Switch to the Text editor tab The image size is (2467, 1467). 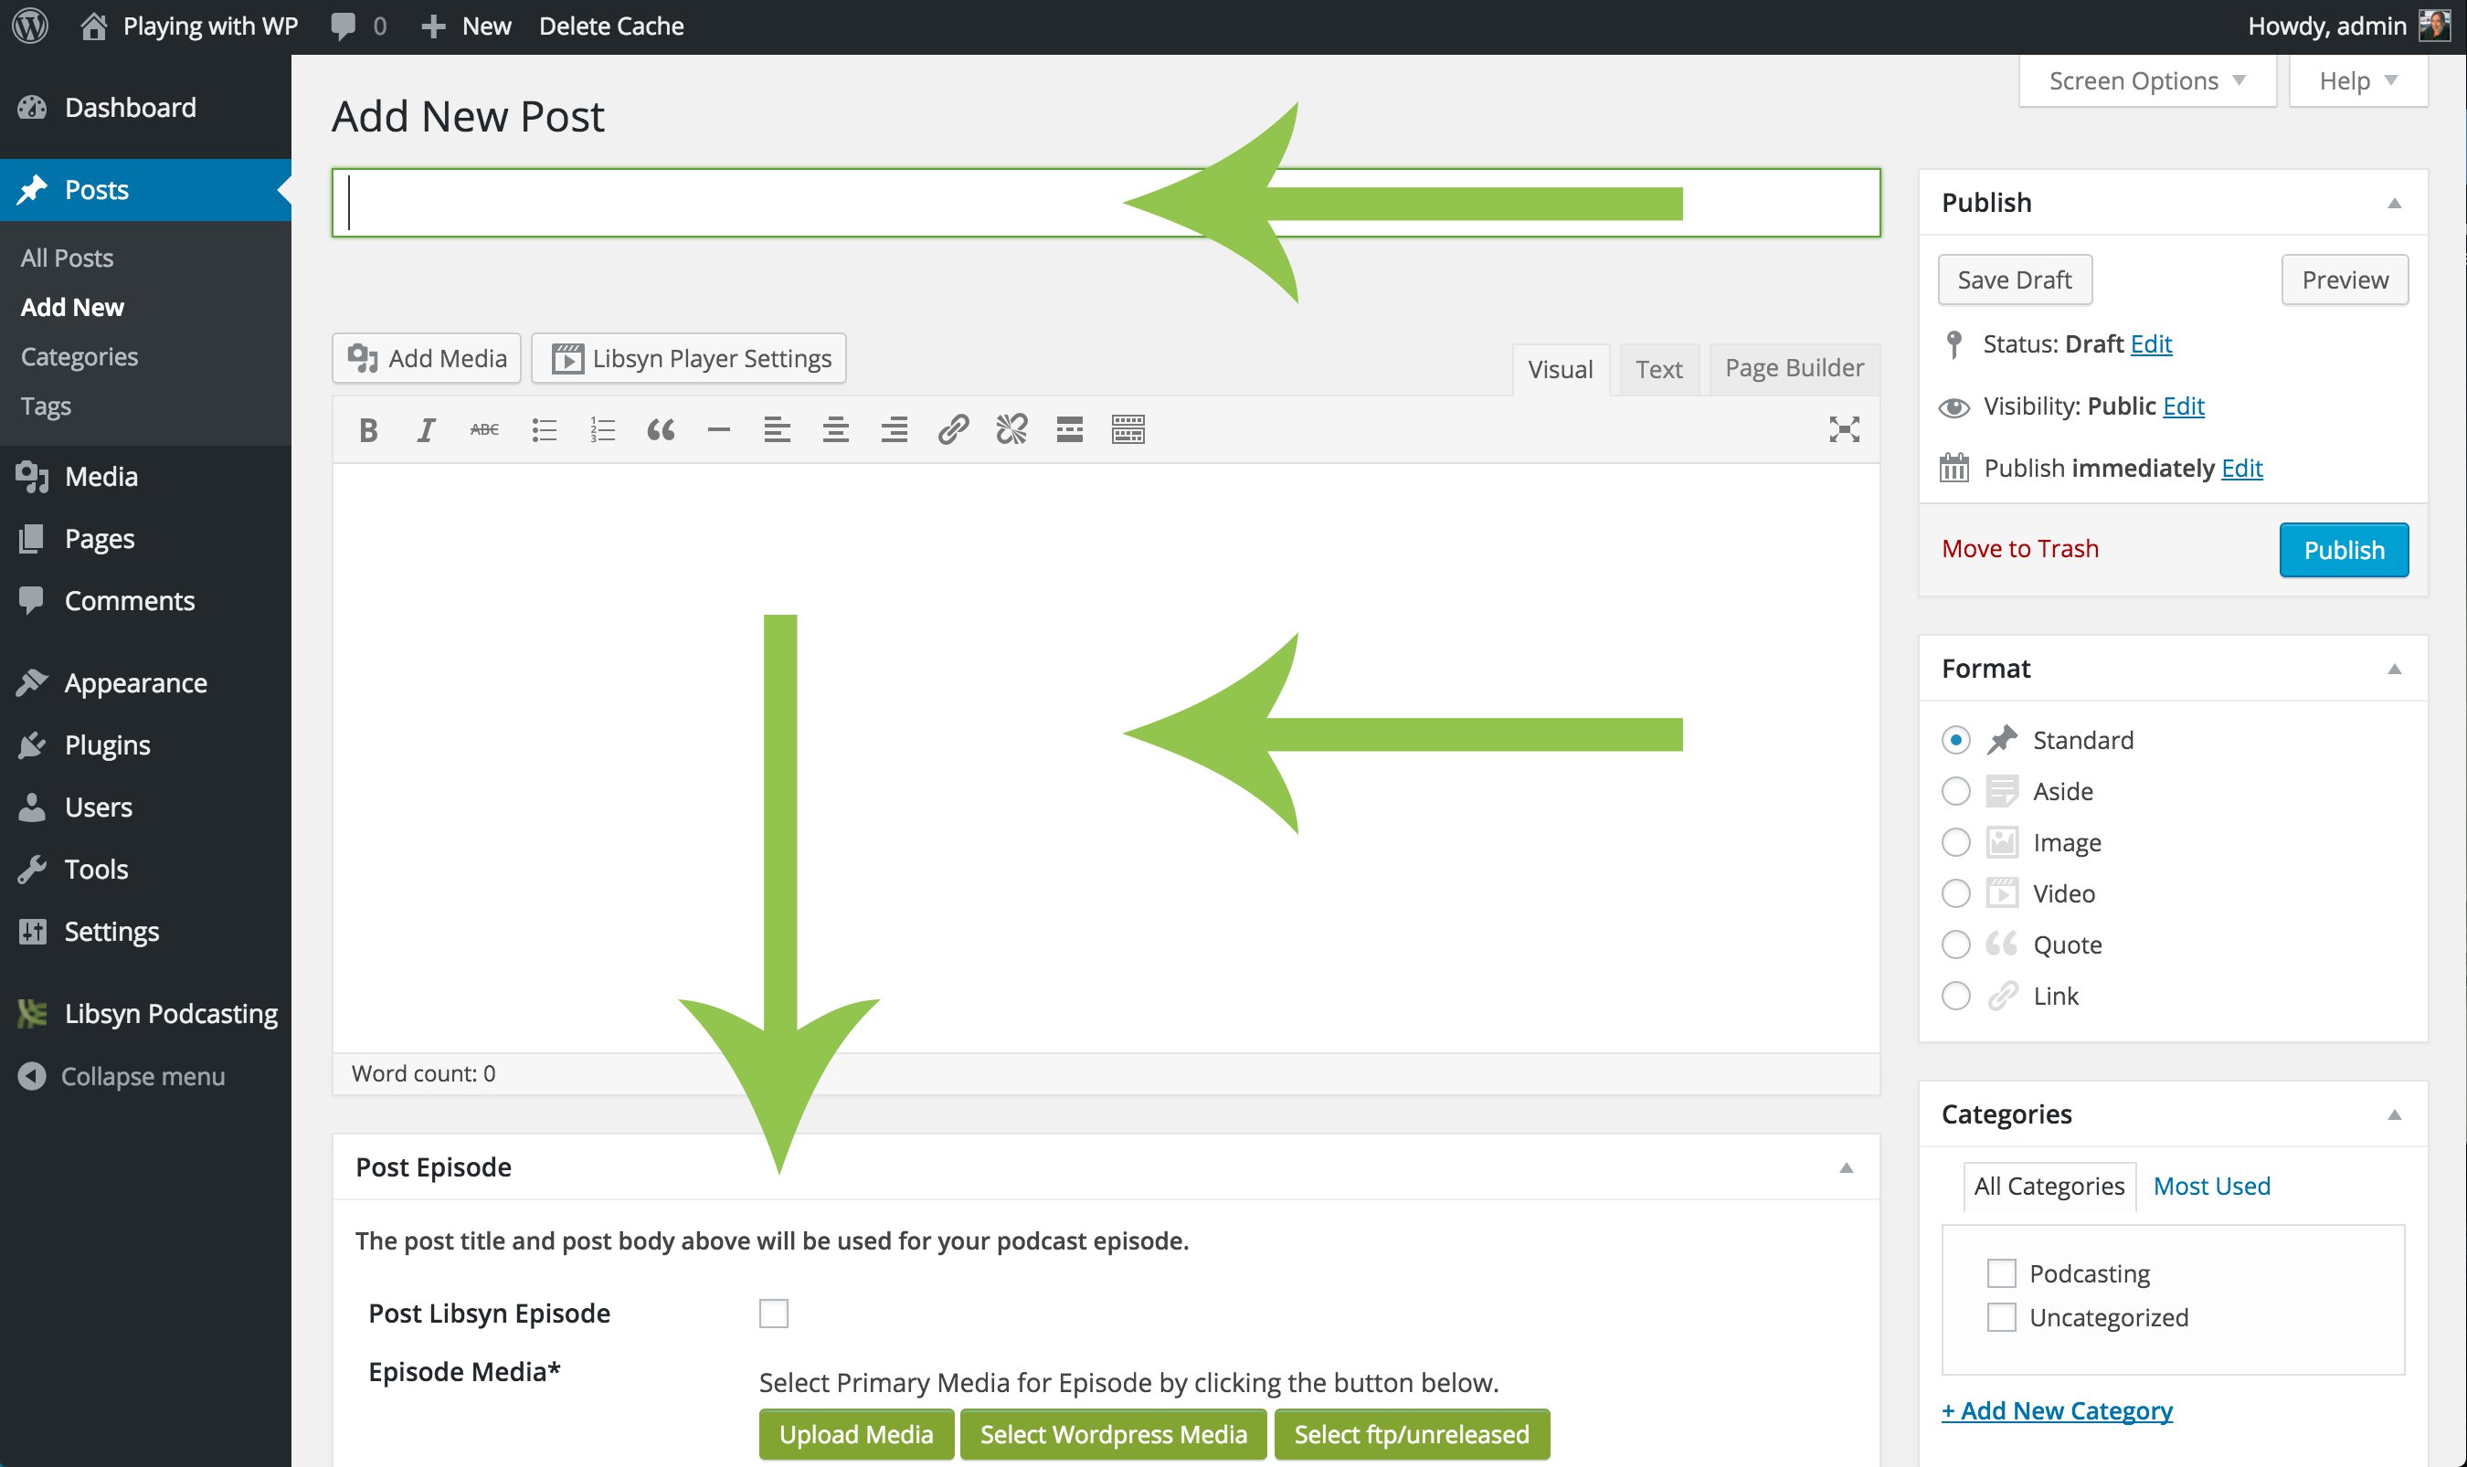[x=1658, y=369]
